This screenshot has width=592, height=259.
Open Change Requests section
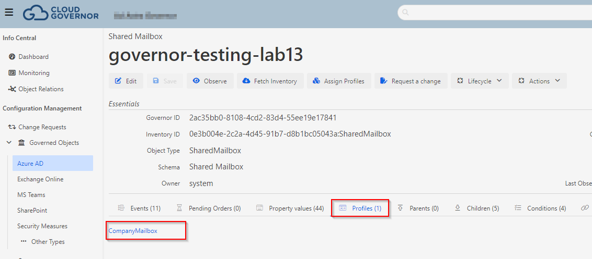(x=42, y=127)
